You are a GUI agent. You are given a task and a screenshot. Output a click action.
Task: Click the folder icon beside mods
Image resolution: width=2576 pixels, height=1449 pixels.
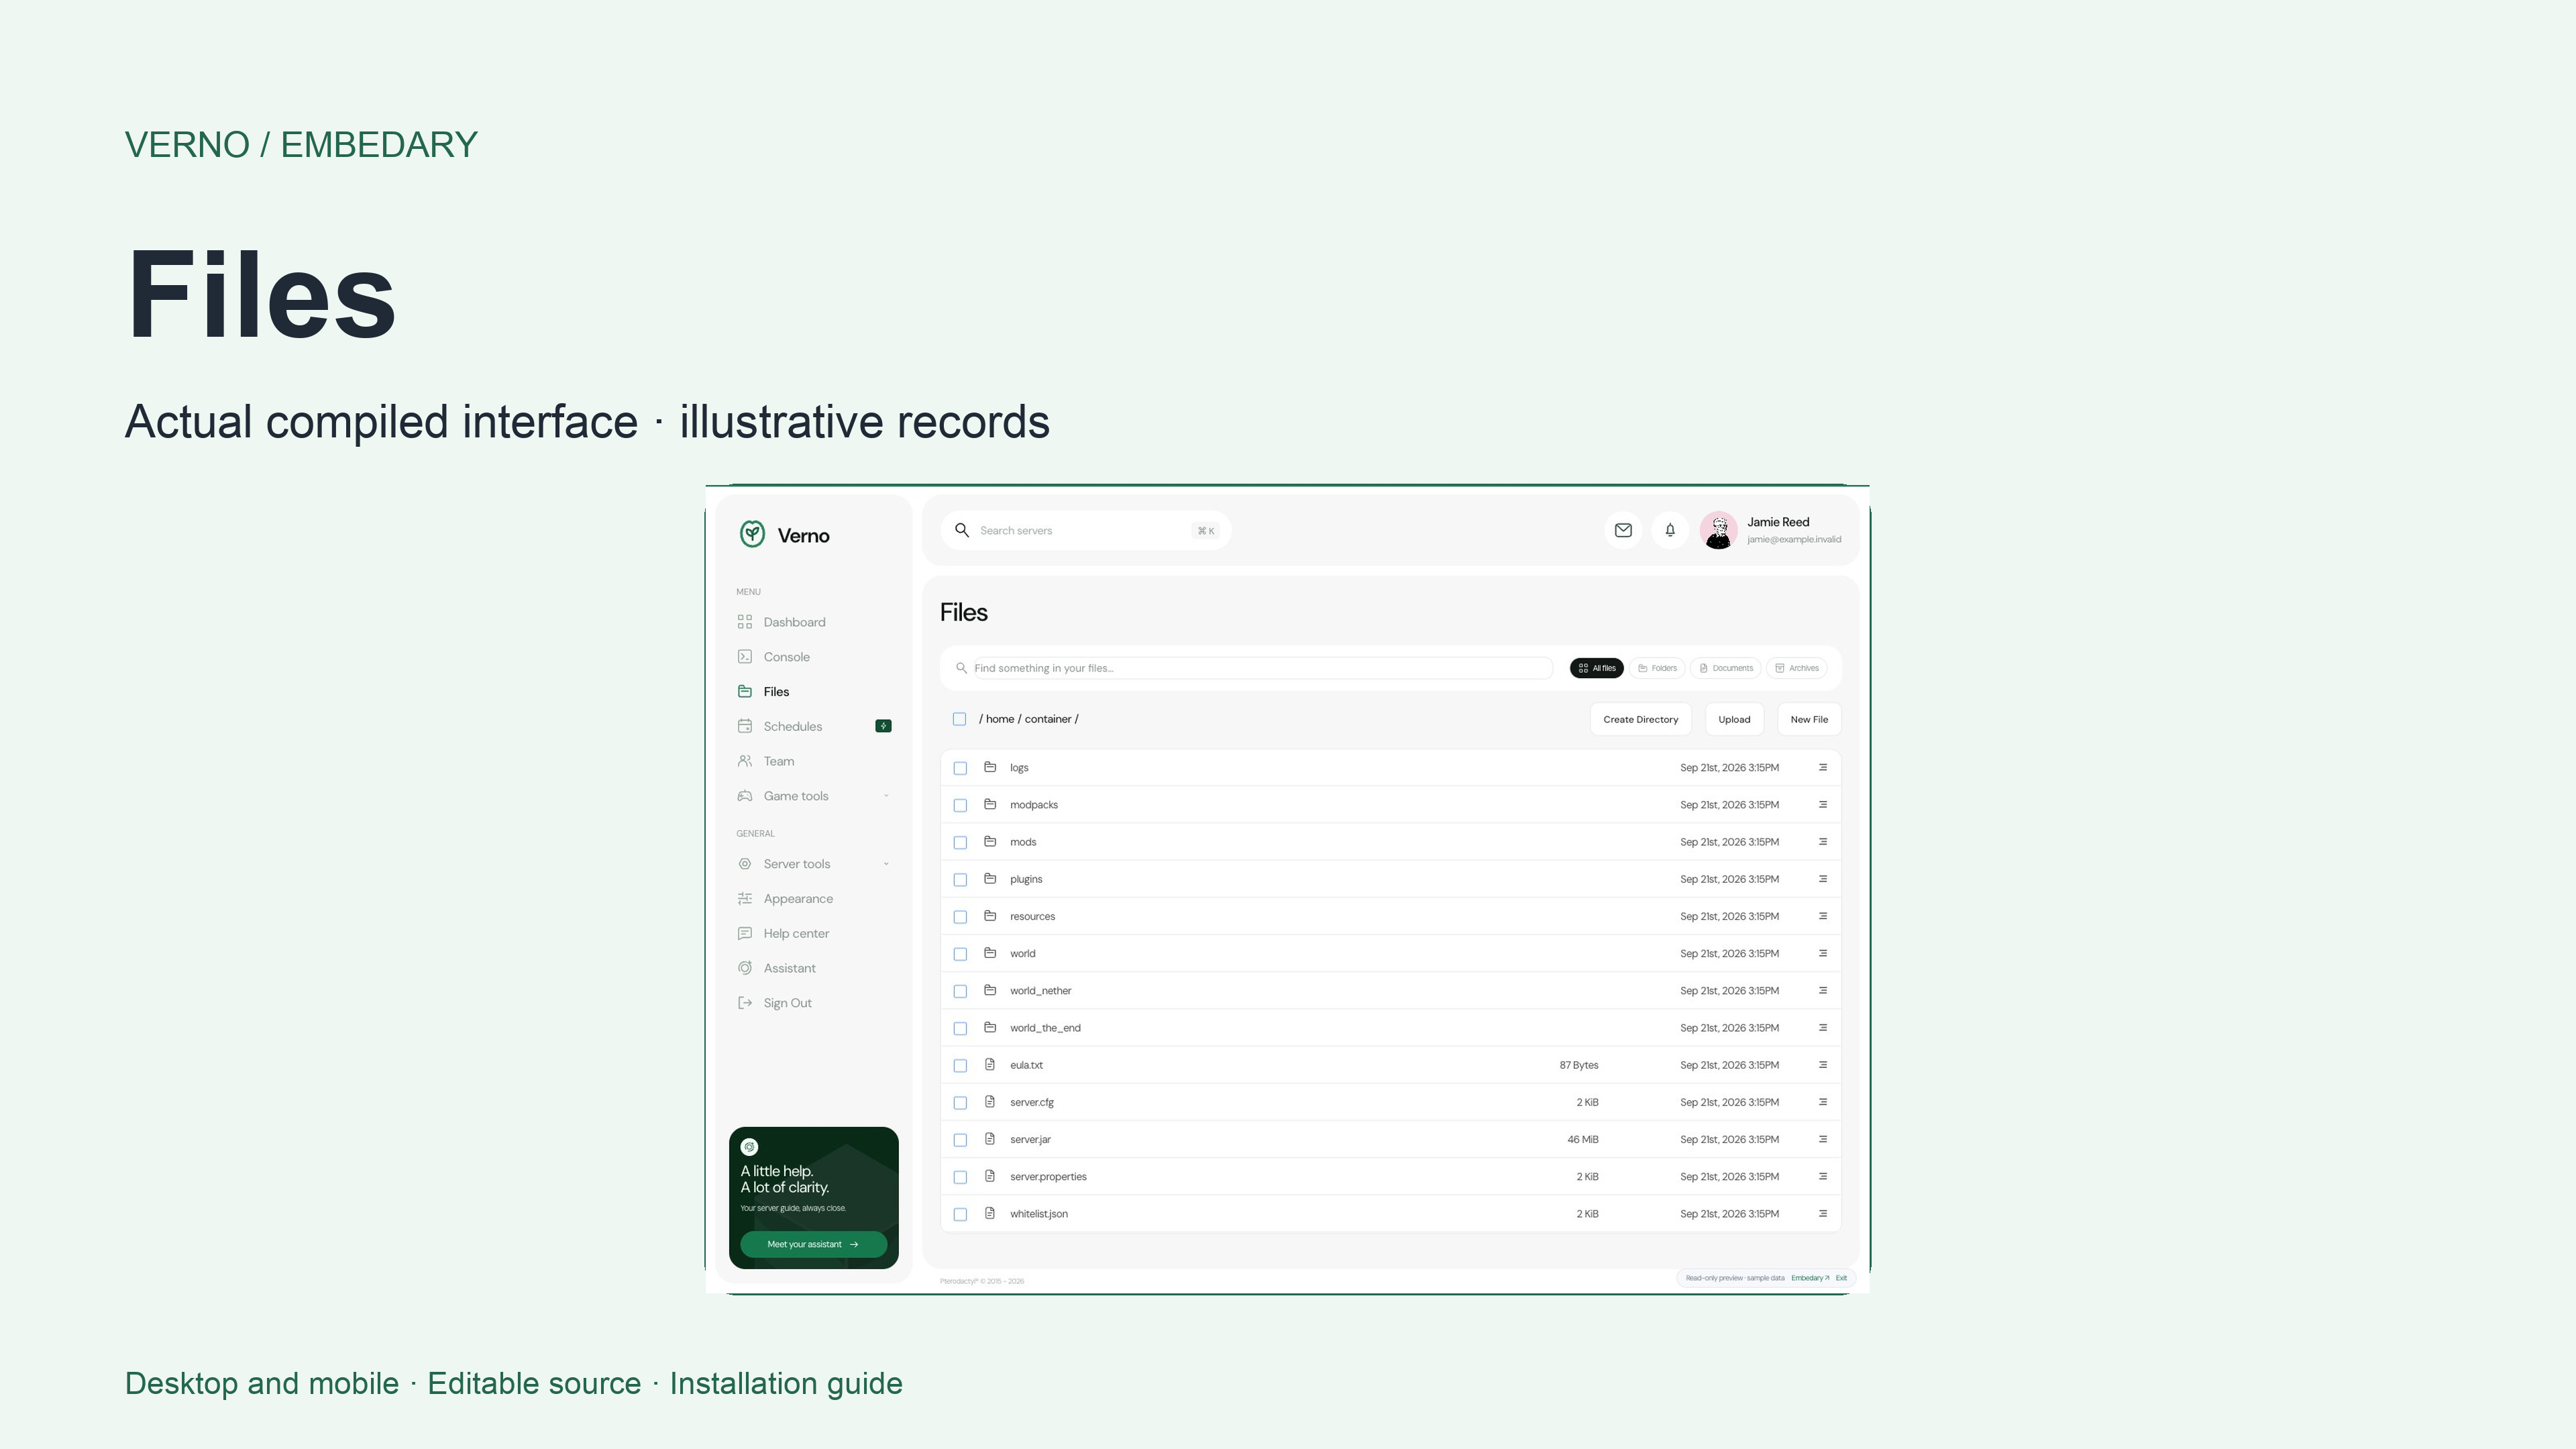(x=990, y=842)
